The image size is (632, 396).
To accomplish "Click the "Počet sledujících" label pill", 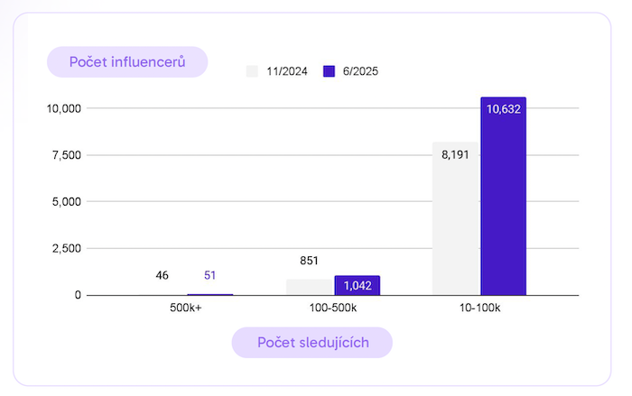I will point(312,343).
